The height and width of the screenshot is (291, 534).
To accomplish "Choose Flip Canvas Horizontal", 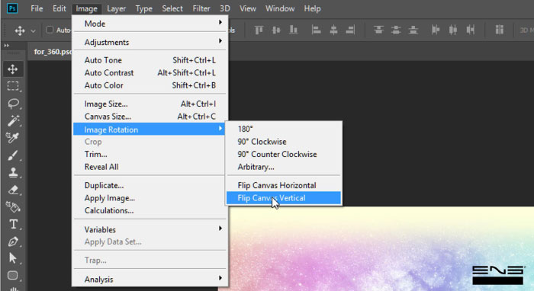I will 284,185.
